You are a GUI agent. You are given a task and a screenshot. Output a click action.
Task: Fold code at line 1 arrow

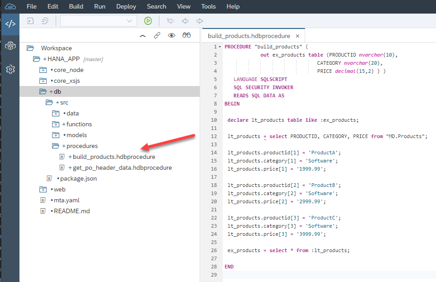(x=220, y=47)
